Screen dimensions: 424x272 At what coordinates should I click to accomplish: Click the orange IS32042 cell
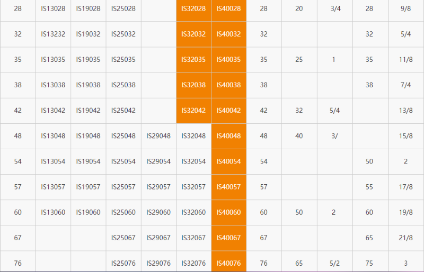point(193,111)
